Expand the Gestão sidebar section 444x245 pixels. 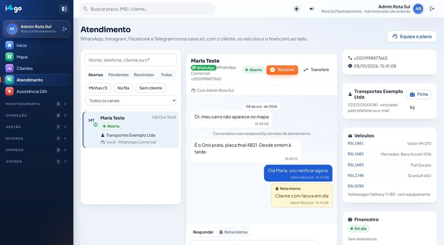[37, 127]
